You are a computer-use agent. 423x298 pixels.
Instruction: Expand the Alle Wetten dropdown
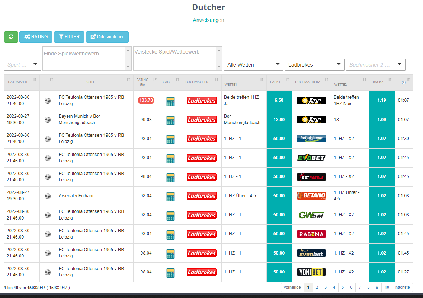coord(253,65)
